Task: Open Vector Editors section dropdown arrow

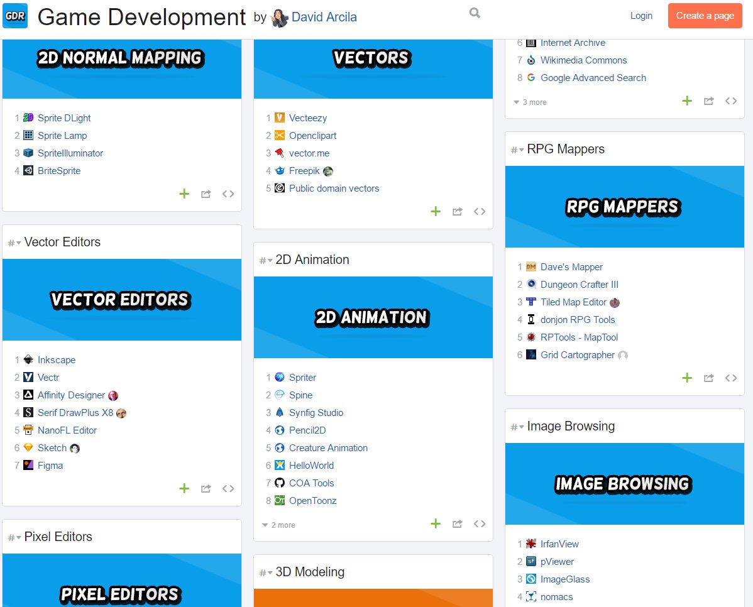Action: [x=18, y=243]
